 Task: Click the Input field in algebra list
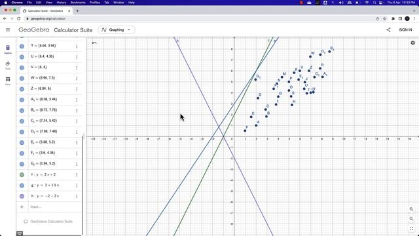point(55,206)
